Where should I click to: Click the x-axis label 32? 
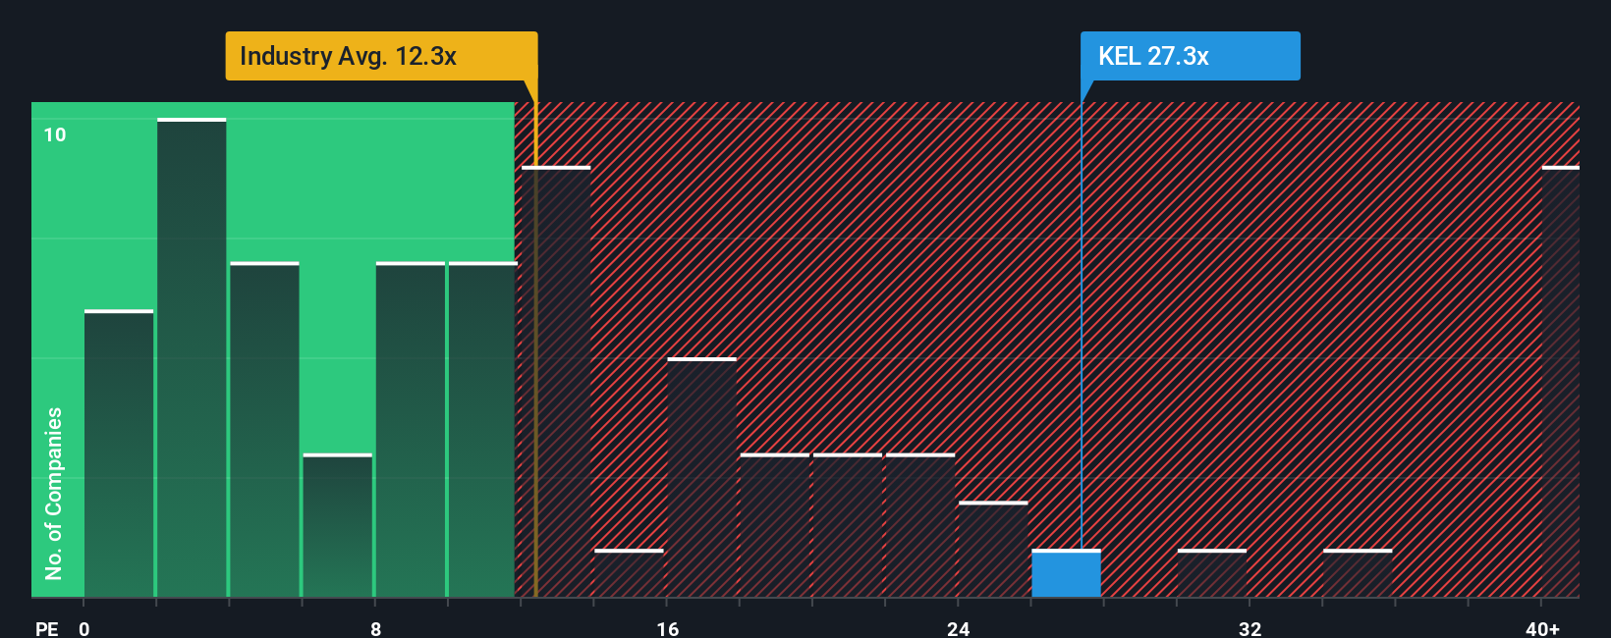click(1250, 628)
